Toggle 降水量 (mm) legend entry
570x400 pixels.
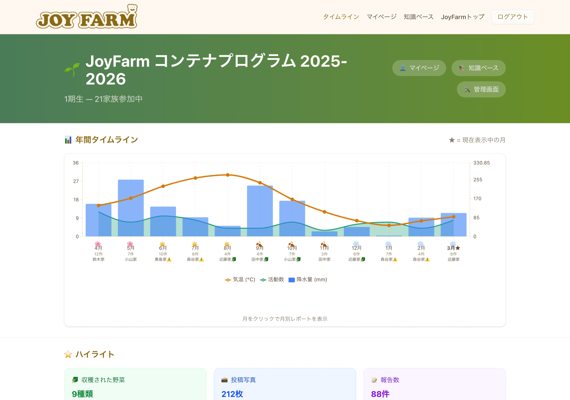coord(308,280)
